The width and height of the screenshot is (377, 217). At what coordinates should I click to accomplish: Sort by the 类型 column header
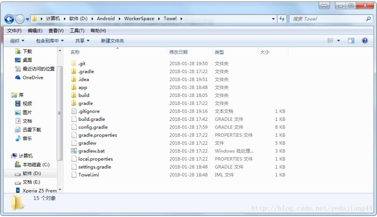coord(219,52)
